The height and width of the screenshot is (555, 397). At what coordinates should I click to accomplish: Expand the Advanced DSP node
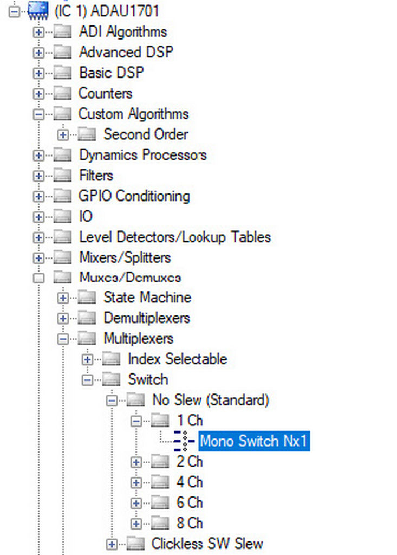tap(38, 53)
